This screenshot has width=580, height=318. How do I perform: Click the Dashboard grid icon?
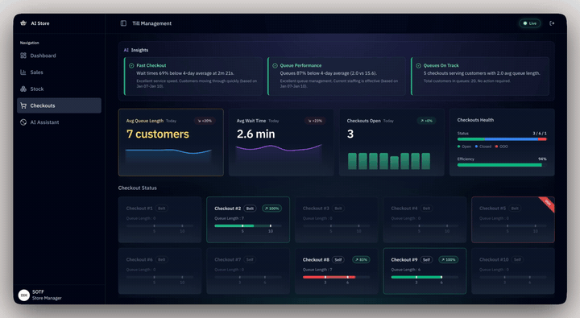(x=23, y=56)
